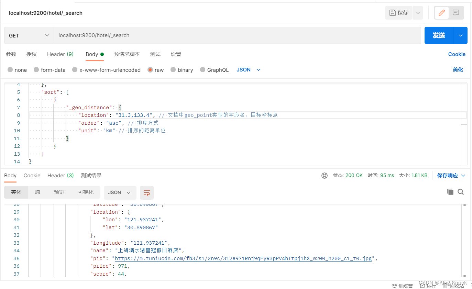The width and height of the screenshot is (472, 289).
Task: Switch response view to 预览
Action: point(59,192)
